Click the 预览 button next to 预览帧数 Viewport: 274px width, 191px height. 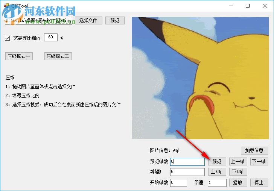tap(217, 162)
